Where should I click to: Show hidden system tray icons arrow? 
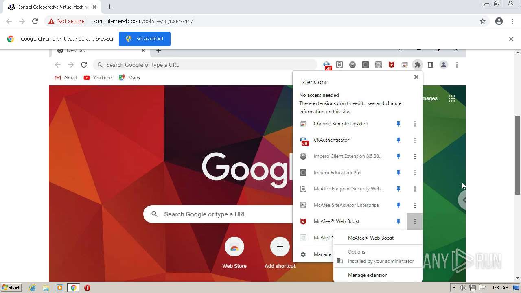(454, 288)
